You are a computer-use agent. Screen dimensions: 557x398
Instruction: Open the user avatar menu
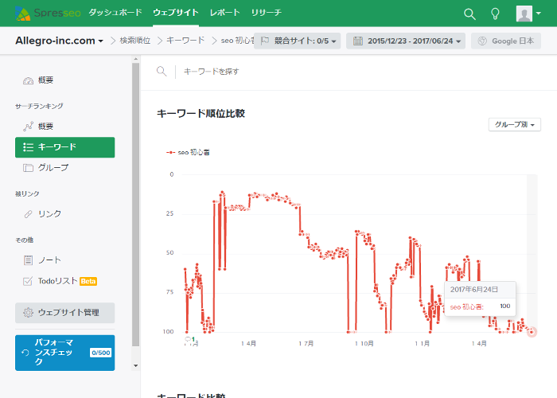(x=528, y=14)
